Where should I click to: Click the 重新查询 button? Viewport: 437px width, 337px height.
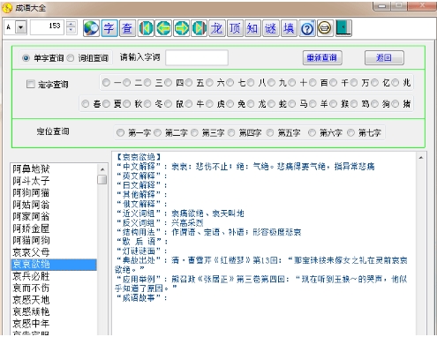(x=322, y=57)
